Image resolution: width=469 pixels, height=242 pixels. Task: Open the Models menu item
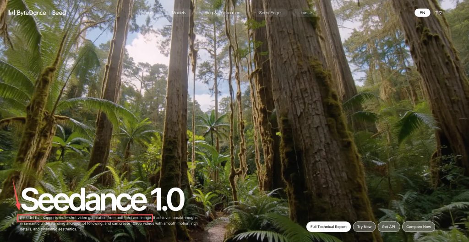pos(179,13)
